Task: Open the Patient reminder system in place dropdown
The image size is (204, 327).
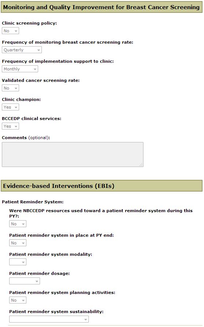Action: pos(18,243)
